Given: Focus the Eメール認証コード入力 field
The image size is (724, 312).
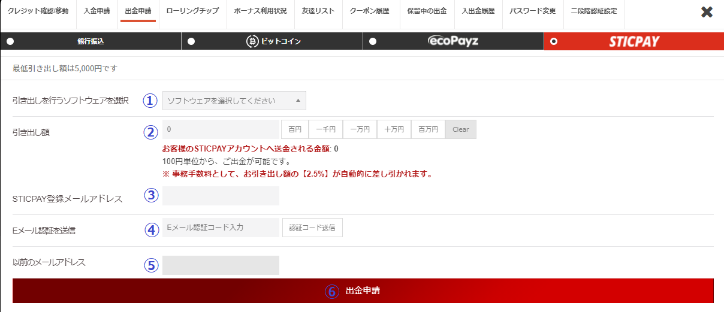Looking at the screenshot, I should pos(221,228).
